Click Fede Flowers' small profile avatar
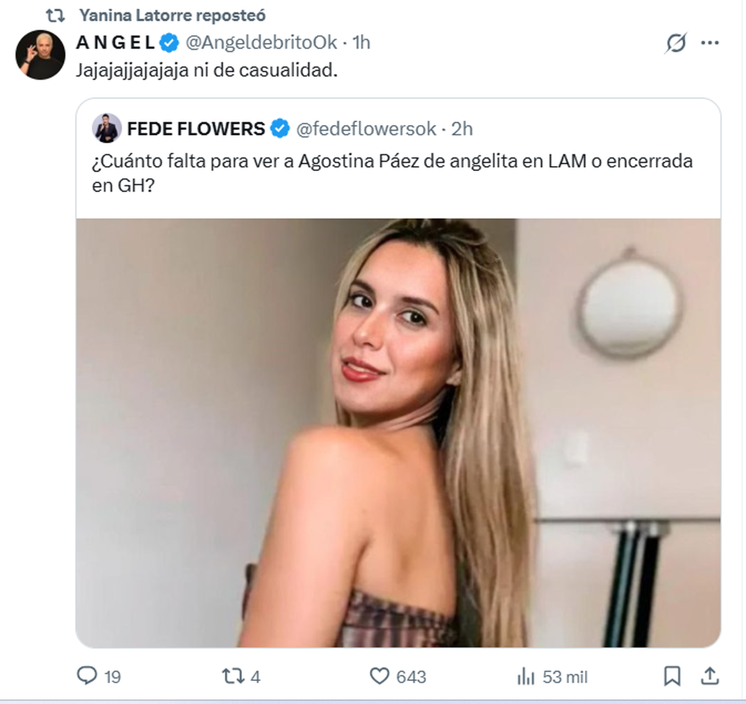Screen dimensions: 746x704 [107, 129]
